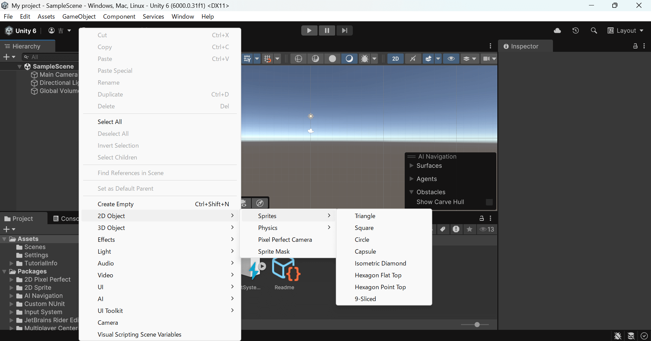Click the Unity 6 logo button

21,30
